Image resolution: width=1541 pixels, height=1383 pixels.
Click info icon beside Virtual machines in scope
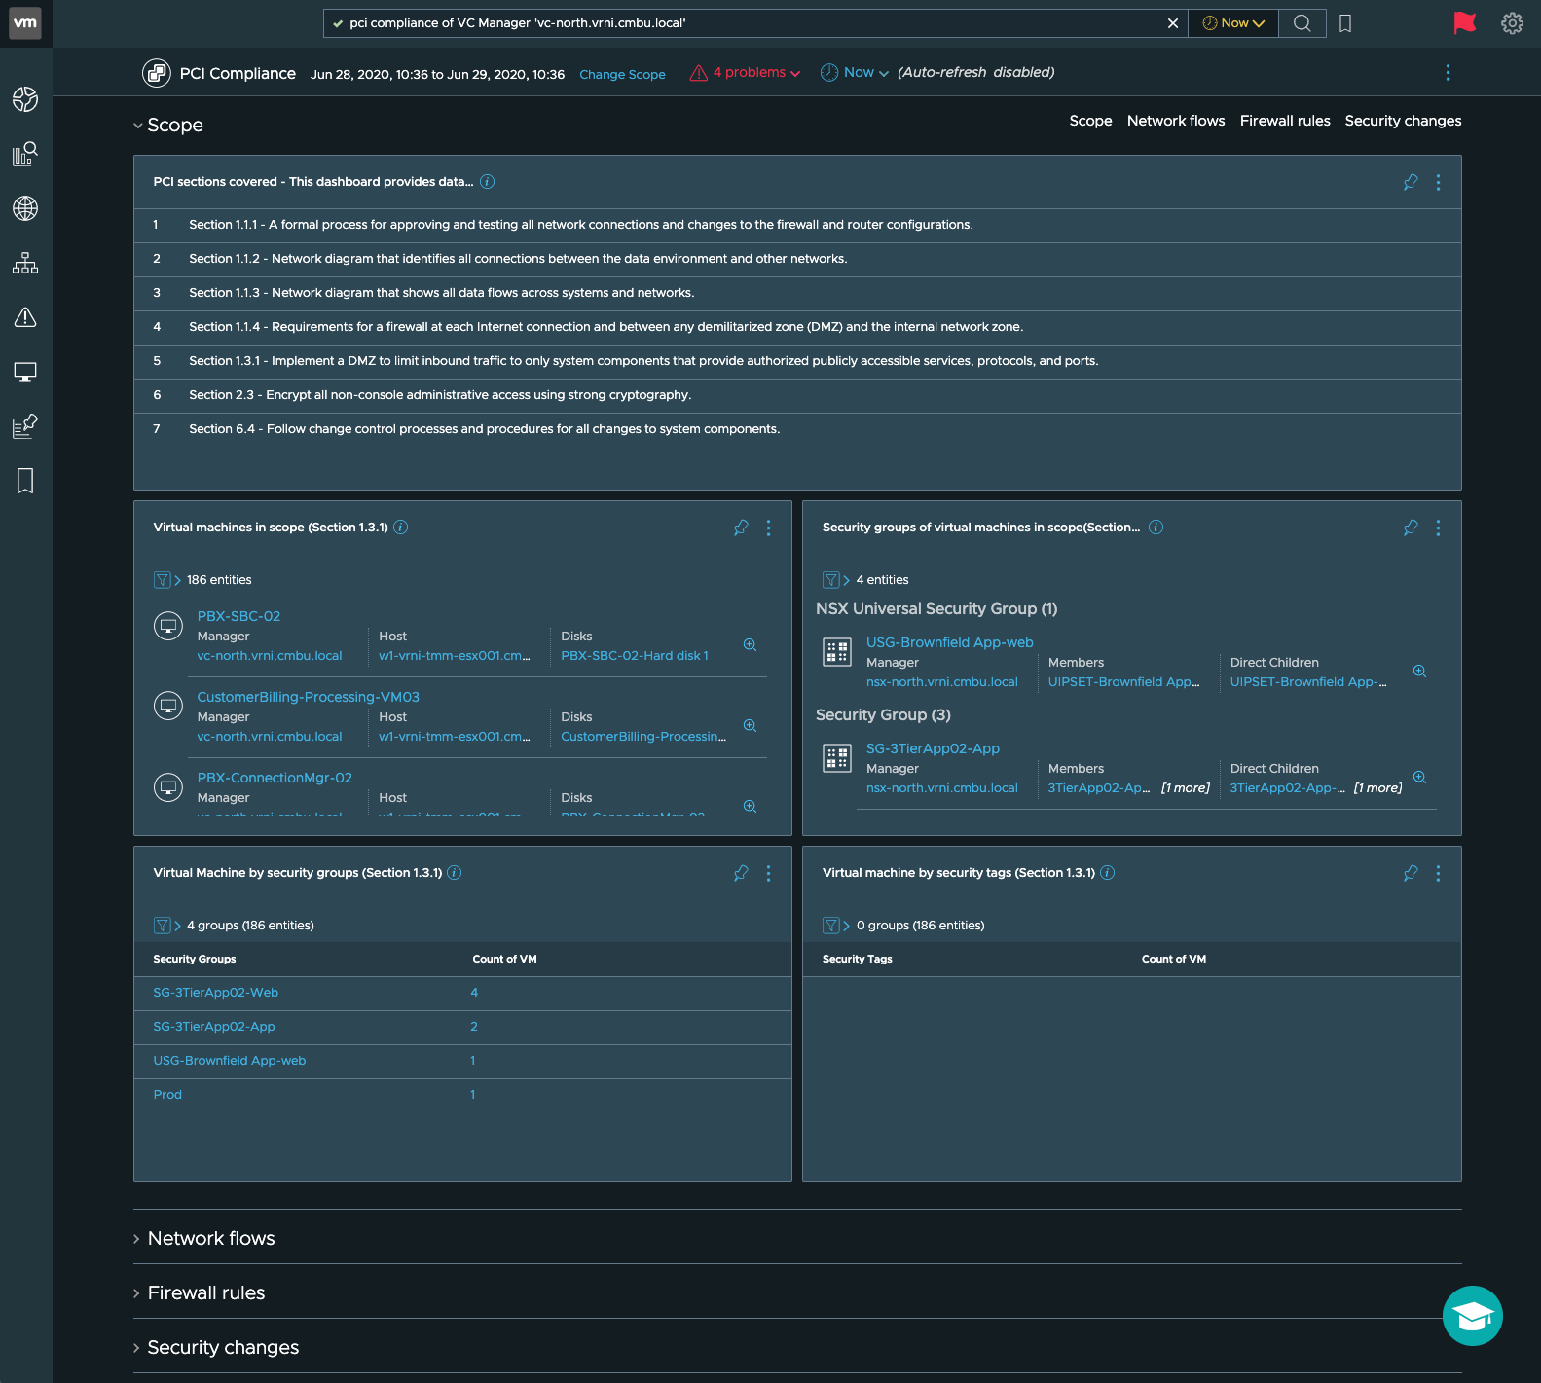400,528
